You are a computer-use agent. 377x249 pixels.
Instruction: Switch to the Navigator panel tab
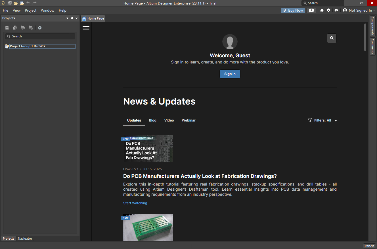click(25, 239)
